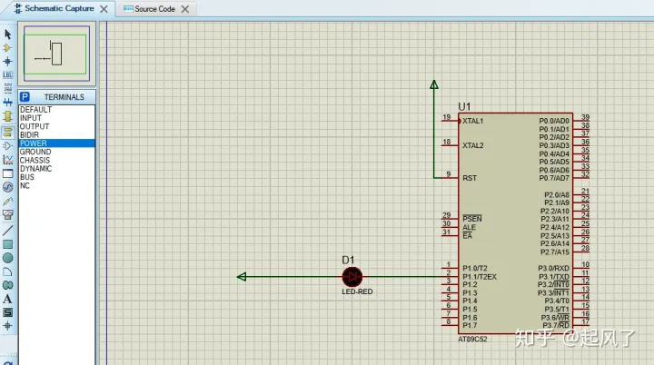Select the Virtual Instruments tool
The image size is (654, 365).
tap(7, 215)
